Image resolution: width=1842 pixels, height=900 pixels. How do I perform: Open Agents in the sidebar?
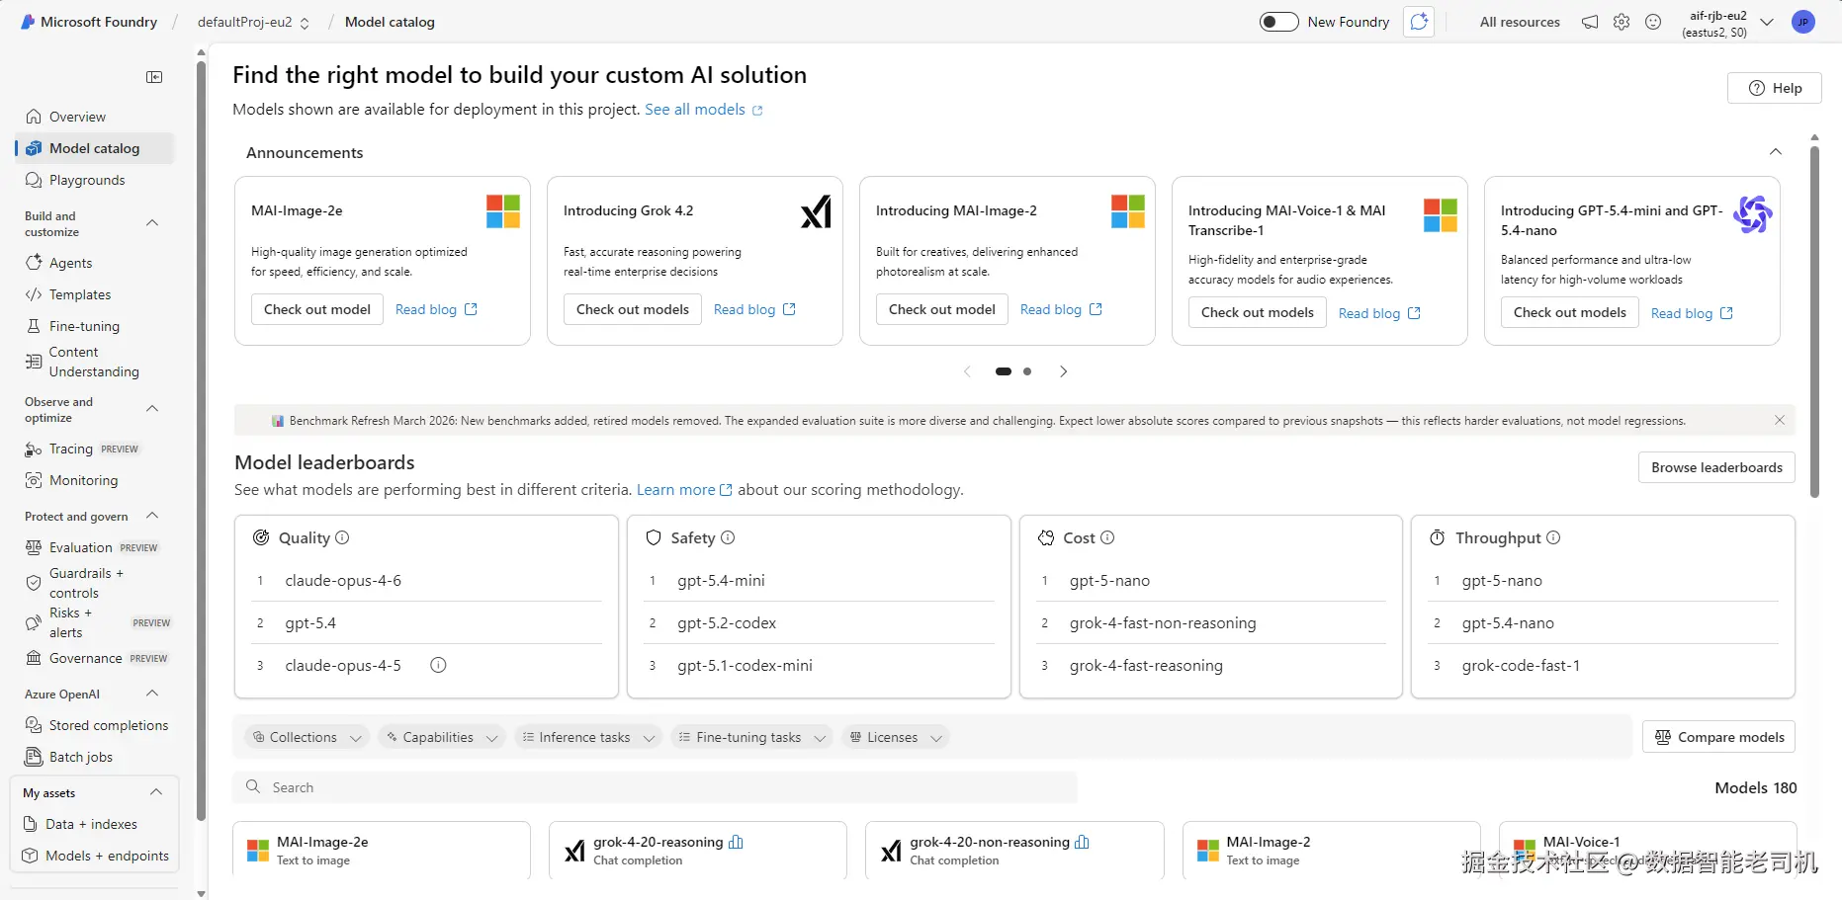click(95, 263)
